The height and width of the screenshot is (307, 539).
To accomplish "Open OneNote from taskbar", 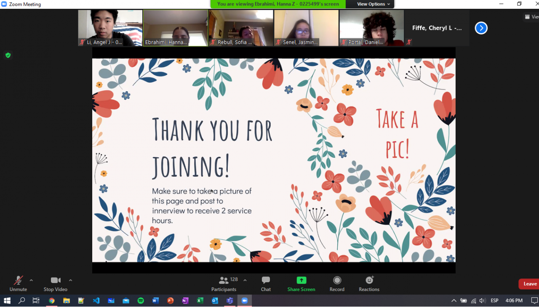I will tap(185, 301).
